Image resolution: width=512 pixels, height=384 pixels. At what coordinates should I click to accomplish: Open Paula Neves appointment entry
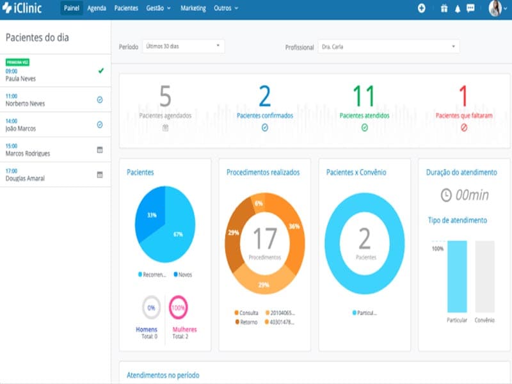[x=56, y=71]
